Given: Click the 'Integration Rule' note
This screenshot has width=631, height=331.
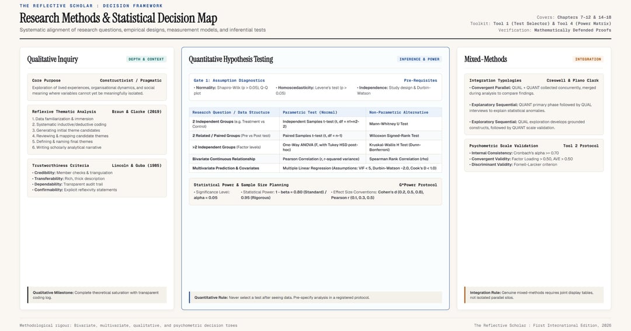Looking at the screenshot, I should [x=533, y=295].
